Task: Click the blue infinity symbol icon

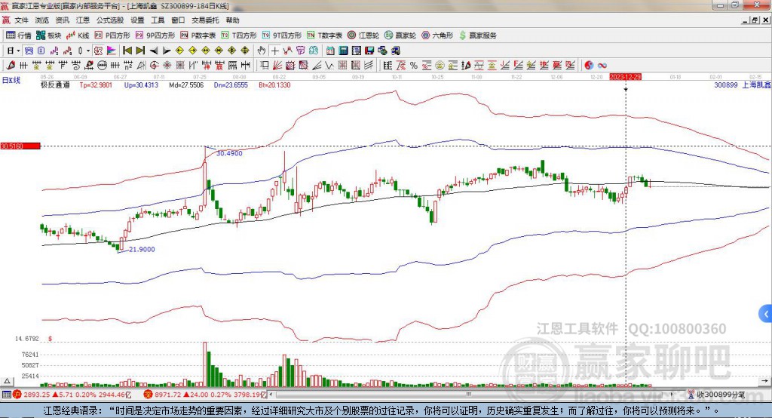Action: 602,65
